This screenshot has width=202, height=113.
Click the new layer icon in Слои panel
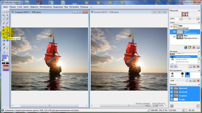coord(186,47)
